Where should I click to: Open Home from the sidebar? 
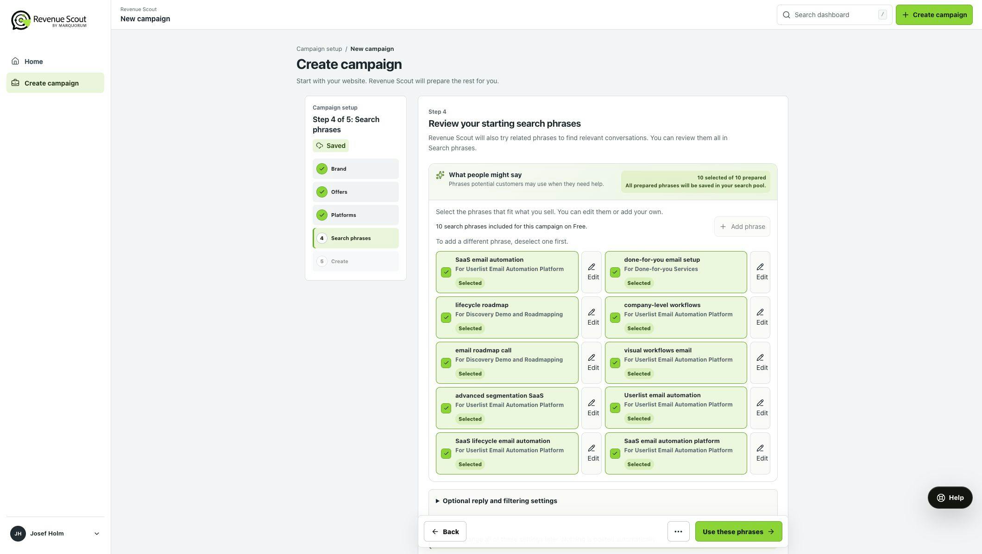point(55,62)
